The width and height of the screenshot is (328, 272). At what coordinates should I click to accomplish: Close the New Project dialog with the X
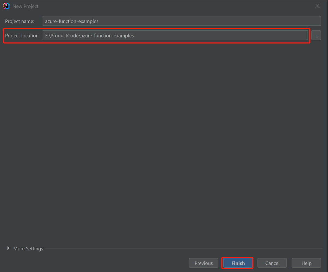[317, 6]
